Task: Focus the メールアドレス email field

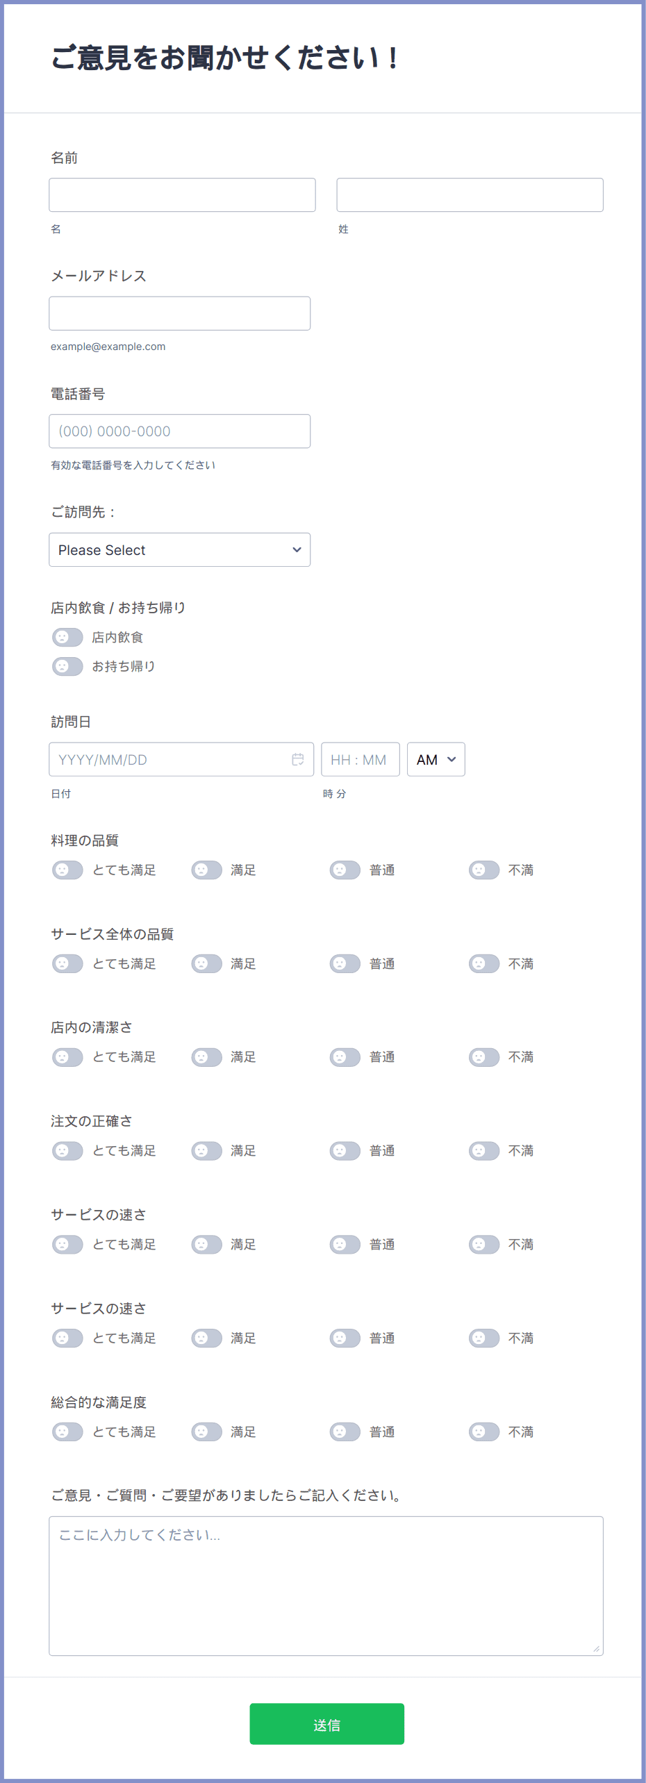Action: pos(179,313)
